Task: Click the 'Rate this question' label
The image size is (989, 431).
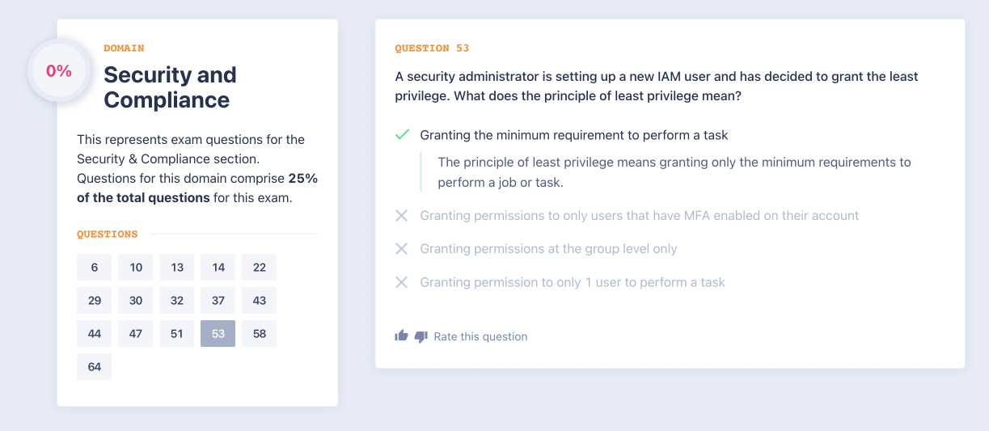Action: [x=480, y=336]
